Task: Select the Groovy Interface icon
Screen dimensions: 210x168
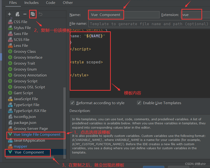Action: coord(10,57)
